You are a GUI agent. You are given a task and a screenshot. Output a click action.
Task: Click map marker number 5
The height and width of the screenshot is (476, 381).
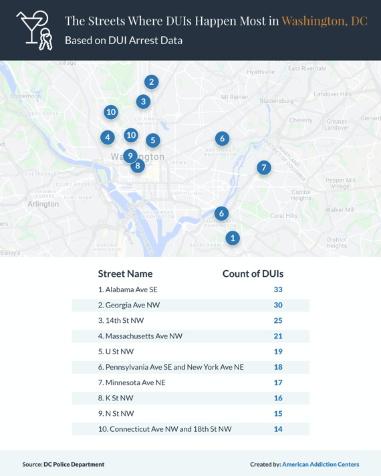pos(153,140)
